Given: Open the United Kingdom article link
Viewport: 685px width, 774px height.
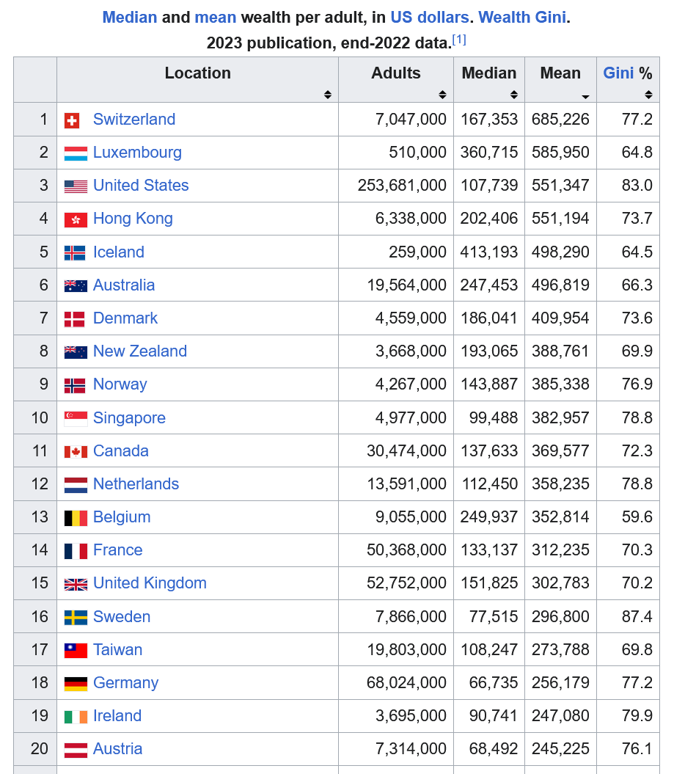Looking at the screenshot, I should (x=150, y=583).
